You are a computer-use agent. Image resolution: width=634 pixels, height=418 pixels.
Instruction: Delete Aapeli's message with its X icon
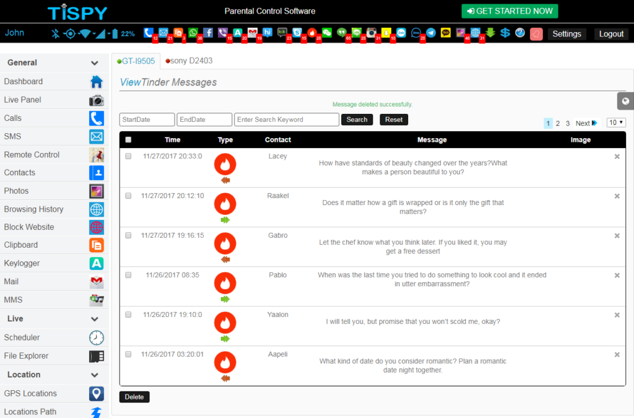(x=617, y=355)
